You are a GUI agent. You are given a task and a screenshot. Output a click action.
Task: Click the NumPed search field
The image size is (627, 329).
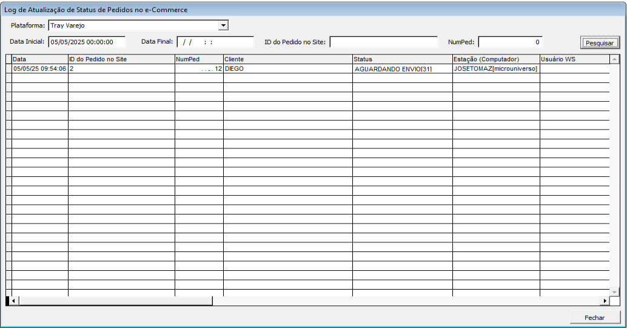[x=510, y=42]
